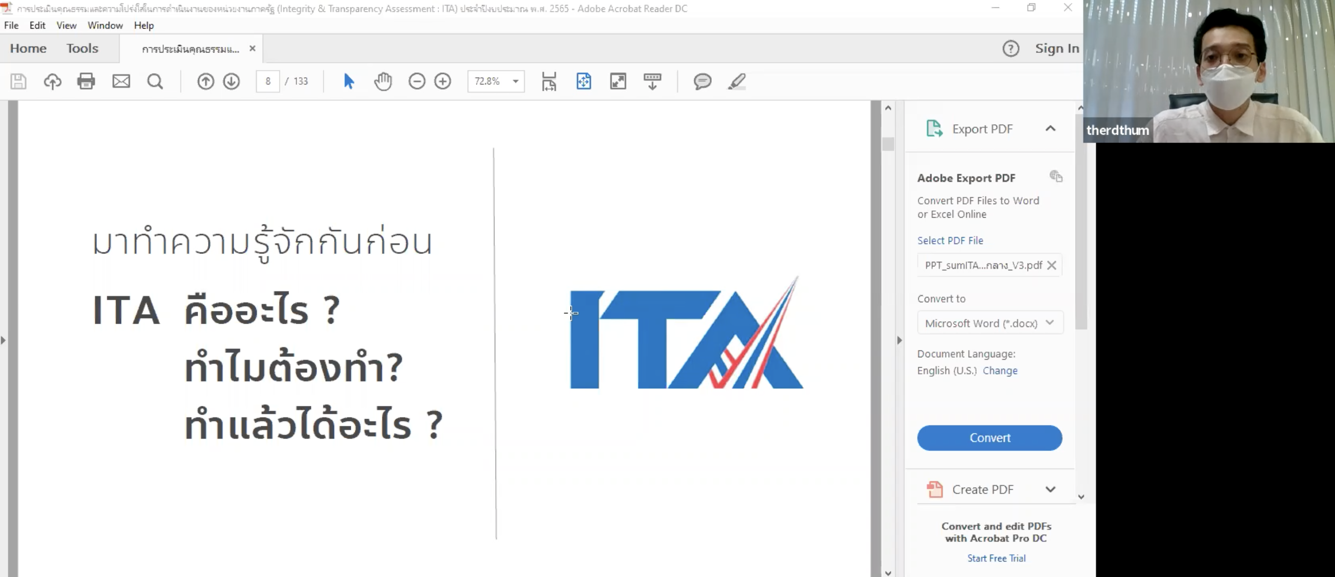Click the Convert button
The height and width of the screenshot is (577, 1335).
pyautogui.click(x=989, y=438)
